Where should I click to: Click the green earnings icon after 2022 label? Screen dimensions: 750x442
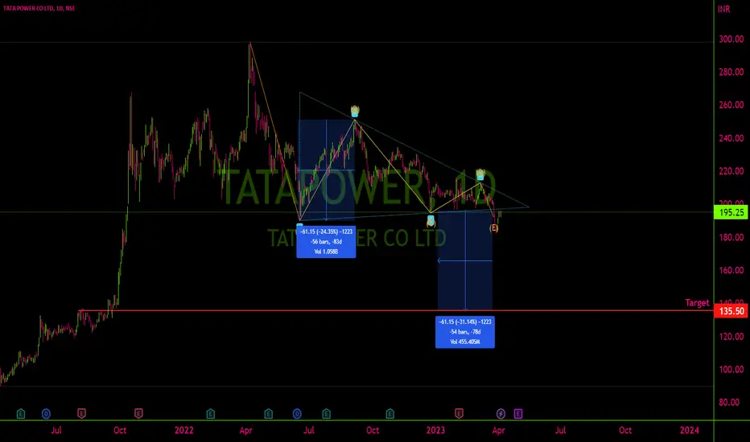(211, 413)
